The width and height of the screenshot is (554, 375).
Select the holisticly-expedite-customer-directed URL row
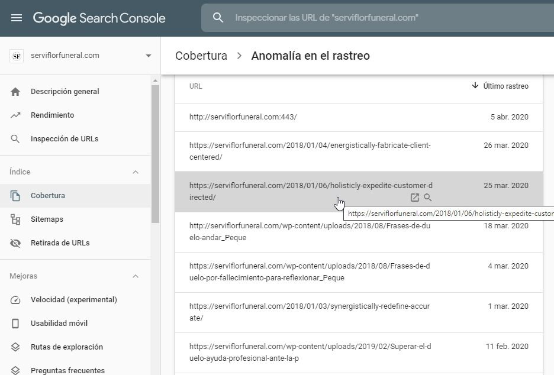359,192
